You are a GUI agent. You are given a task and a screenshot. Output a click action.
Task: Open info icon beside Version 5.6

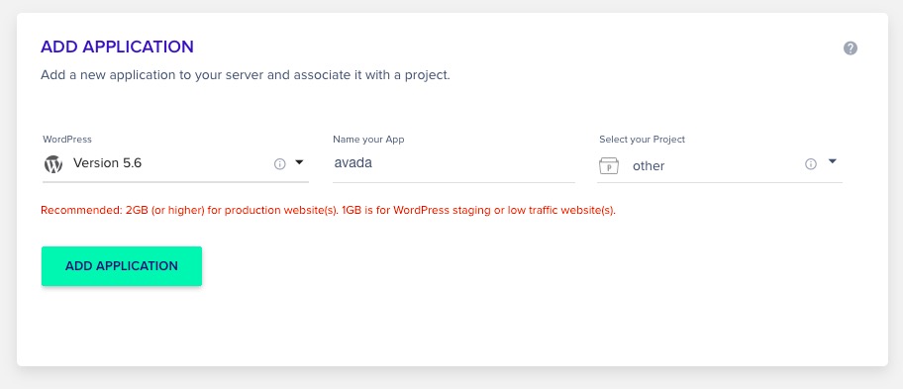(x=280, y=164)
